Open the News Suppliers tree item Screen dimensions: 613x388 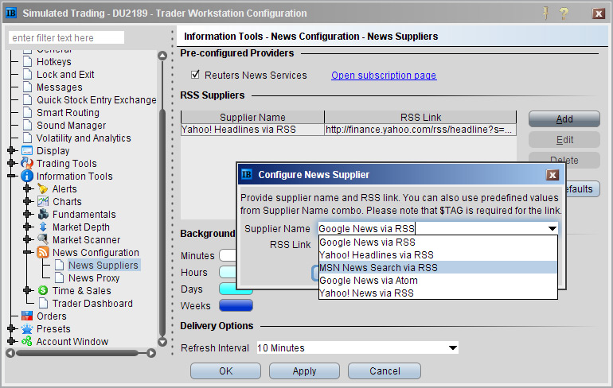[103, 265]
